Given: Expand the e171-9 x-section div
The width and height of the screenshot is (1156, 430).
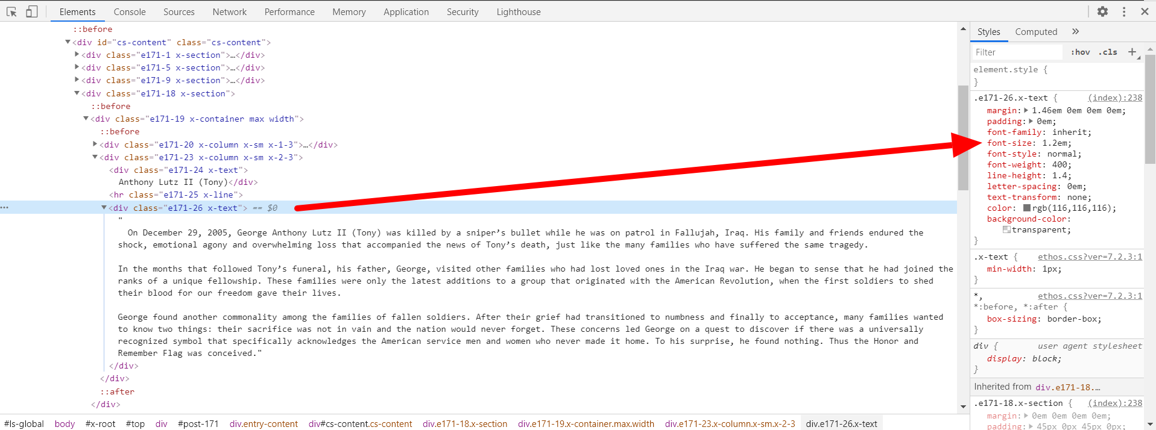Looking at the screenshot, I should 77,79.
